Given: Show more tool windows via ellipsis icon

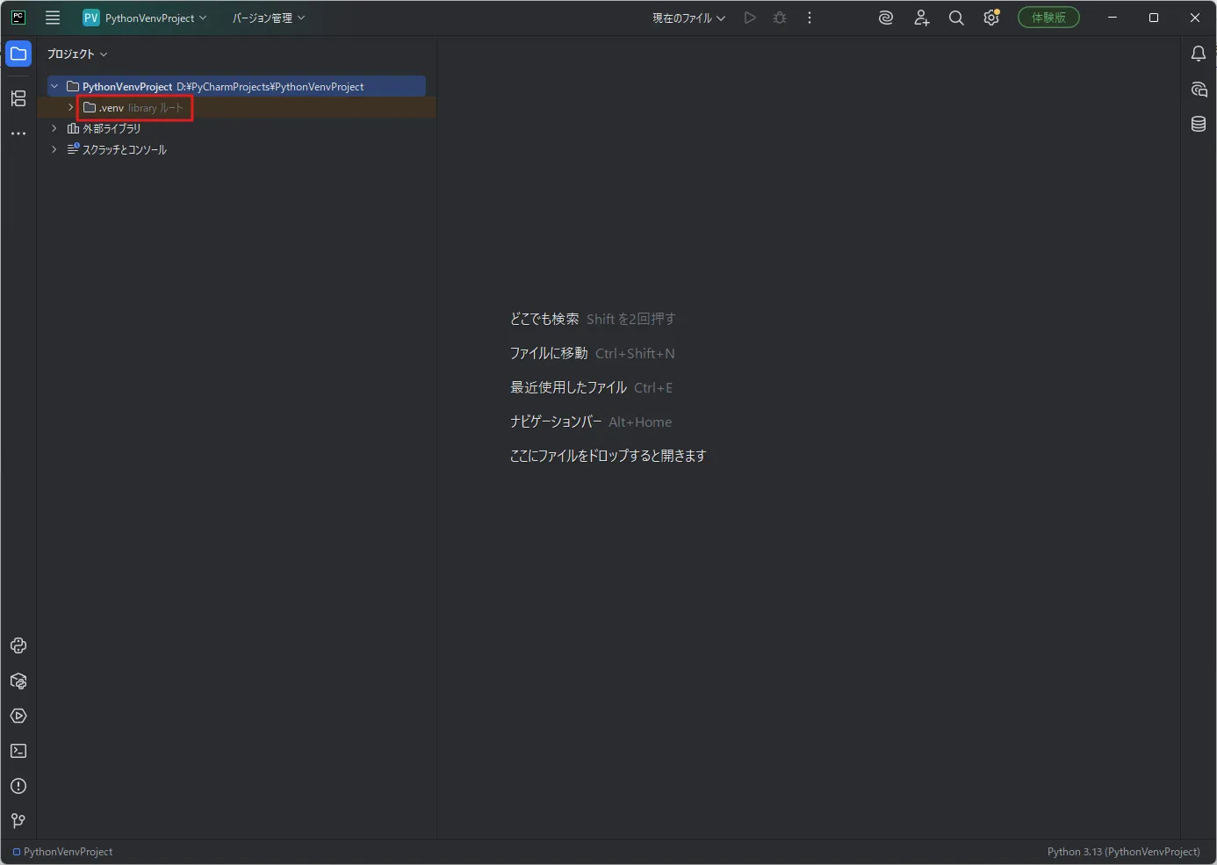Looking at the screenshot, I should [x=18, y=133].
